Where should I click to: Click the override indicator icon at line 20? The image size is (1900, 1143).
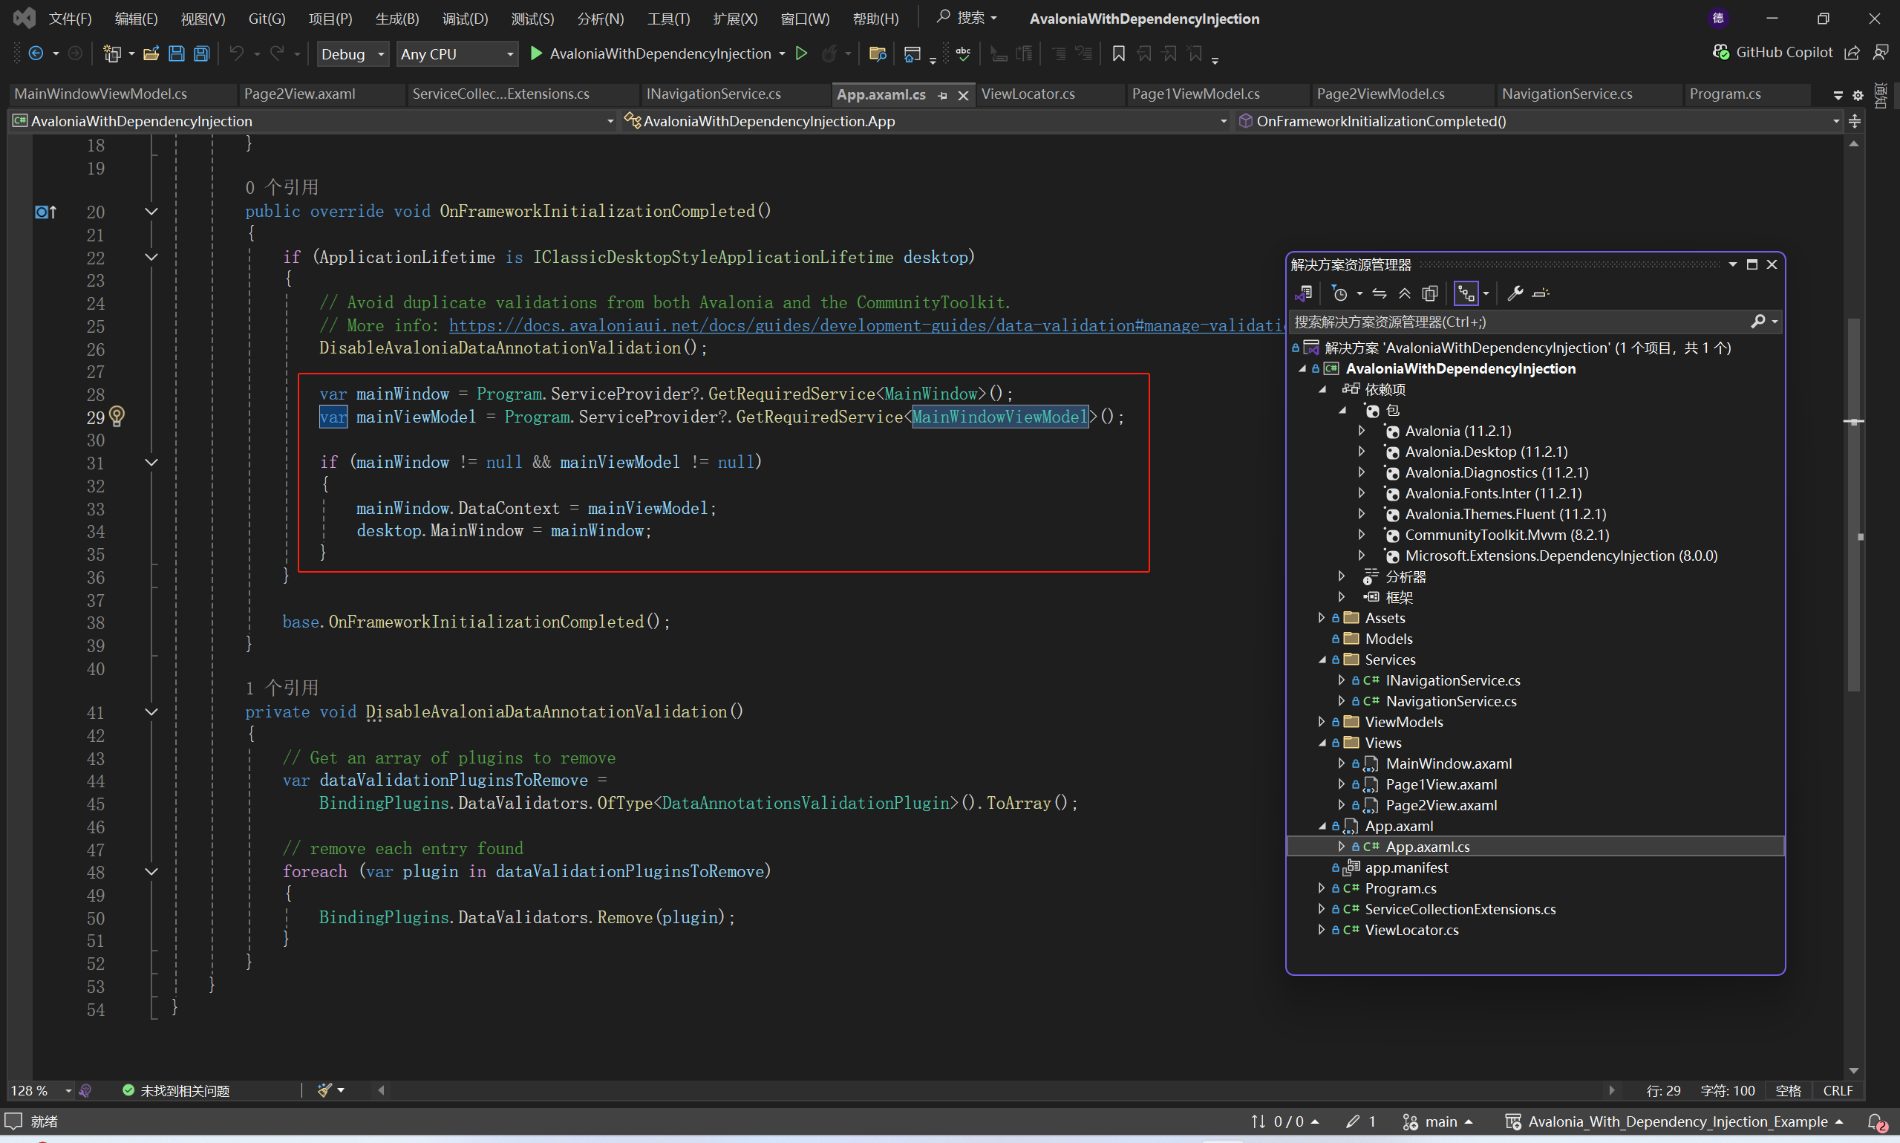pyautogui.click(x=45, y=212)
